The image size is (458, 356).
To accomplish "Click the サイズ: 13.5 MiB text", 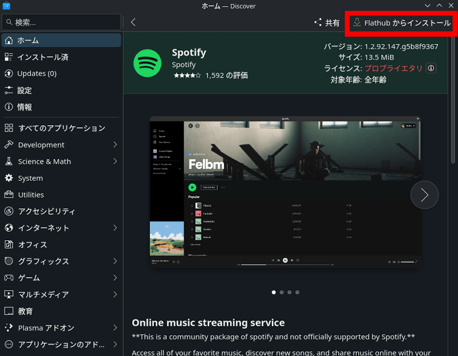I will [x=366, y=57].
